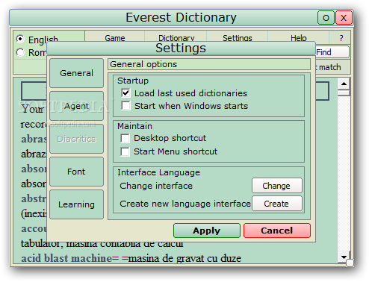Apply the settings changes
The image size is (369, 282).
click(207, 231)
